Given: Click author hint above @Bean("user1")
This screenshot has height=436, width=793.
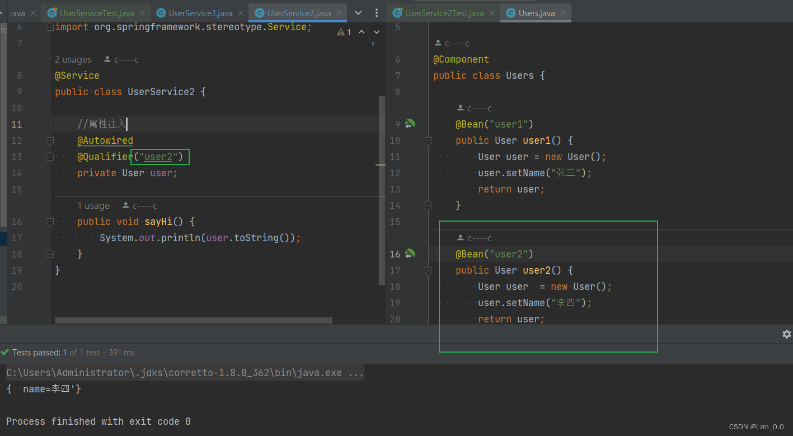Looking at the screenshot, I should click(475, 109).
